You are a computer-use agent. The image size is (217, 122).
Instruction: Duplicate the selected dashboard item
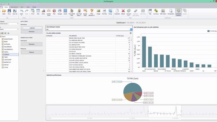click(117, 12)
